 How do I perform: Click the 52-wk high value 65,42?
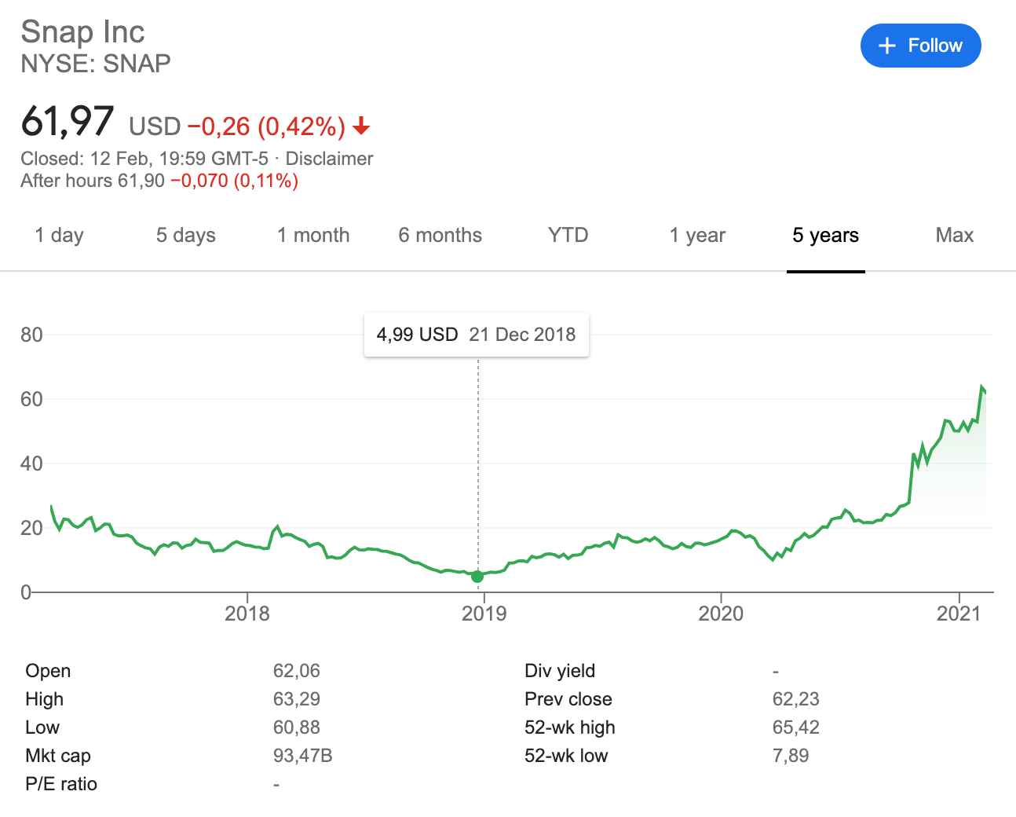point(796,727)
